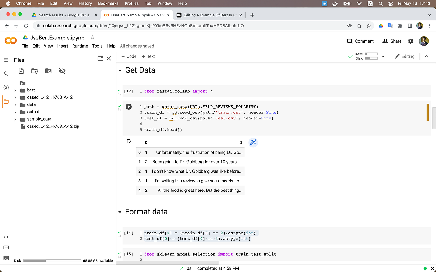The width and height of the screenshot is (436, 272).
Task: Open the Table of contents panel
Action: click(6, 60)
